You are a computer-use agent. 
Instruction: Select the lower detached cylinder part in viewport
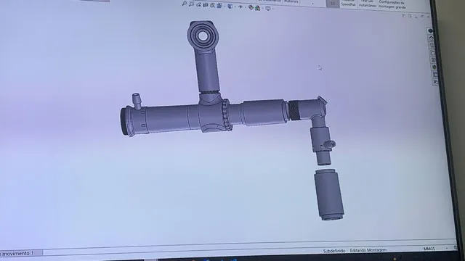click(x=329, y=195)
